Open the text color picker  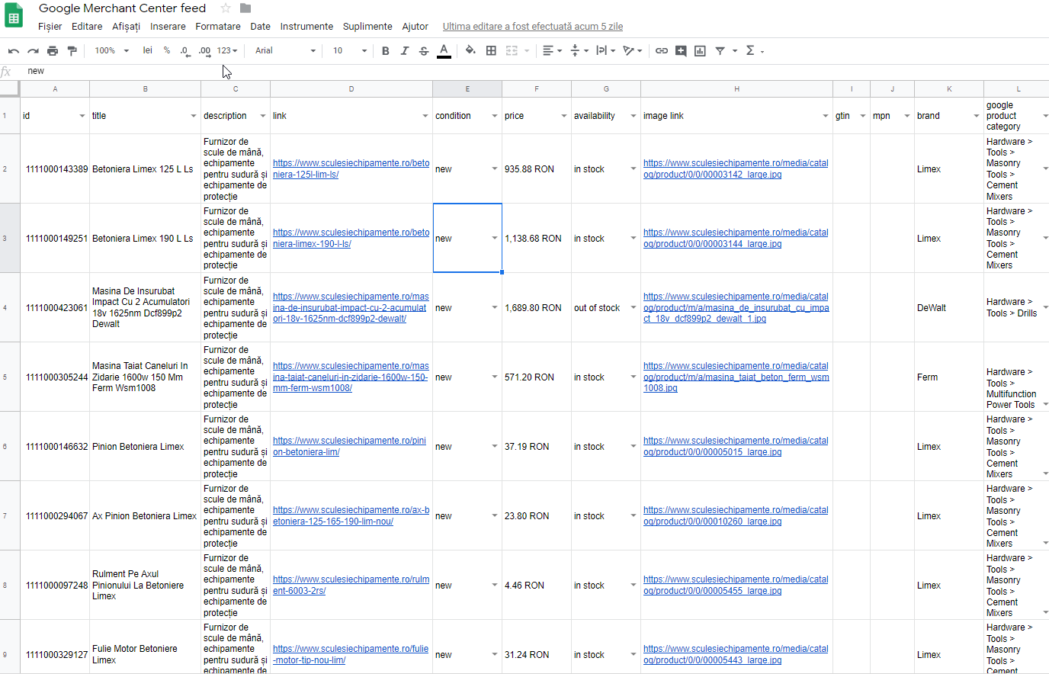click(x=444, y=51)
